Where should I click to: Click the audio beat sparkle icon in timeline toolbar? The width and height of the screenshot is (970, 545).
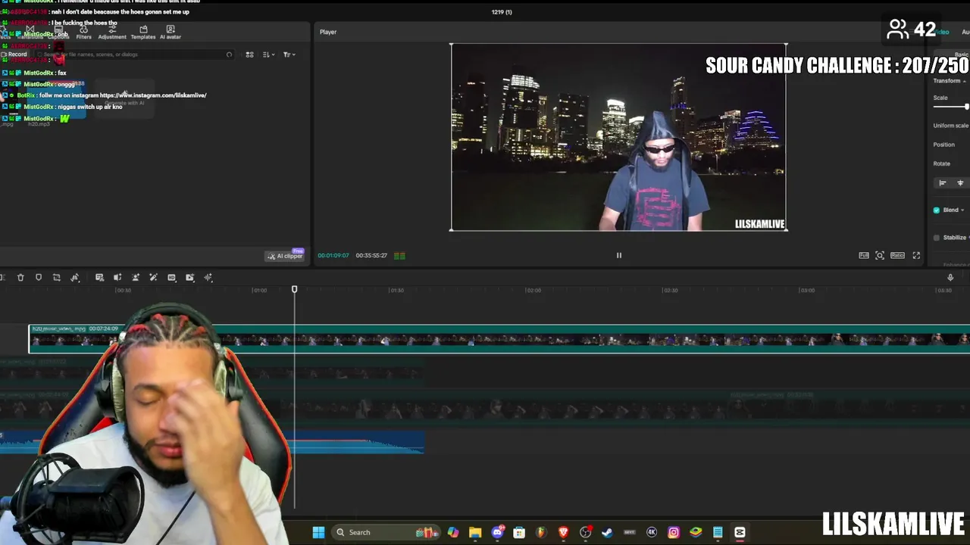[x=208, y=278]
